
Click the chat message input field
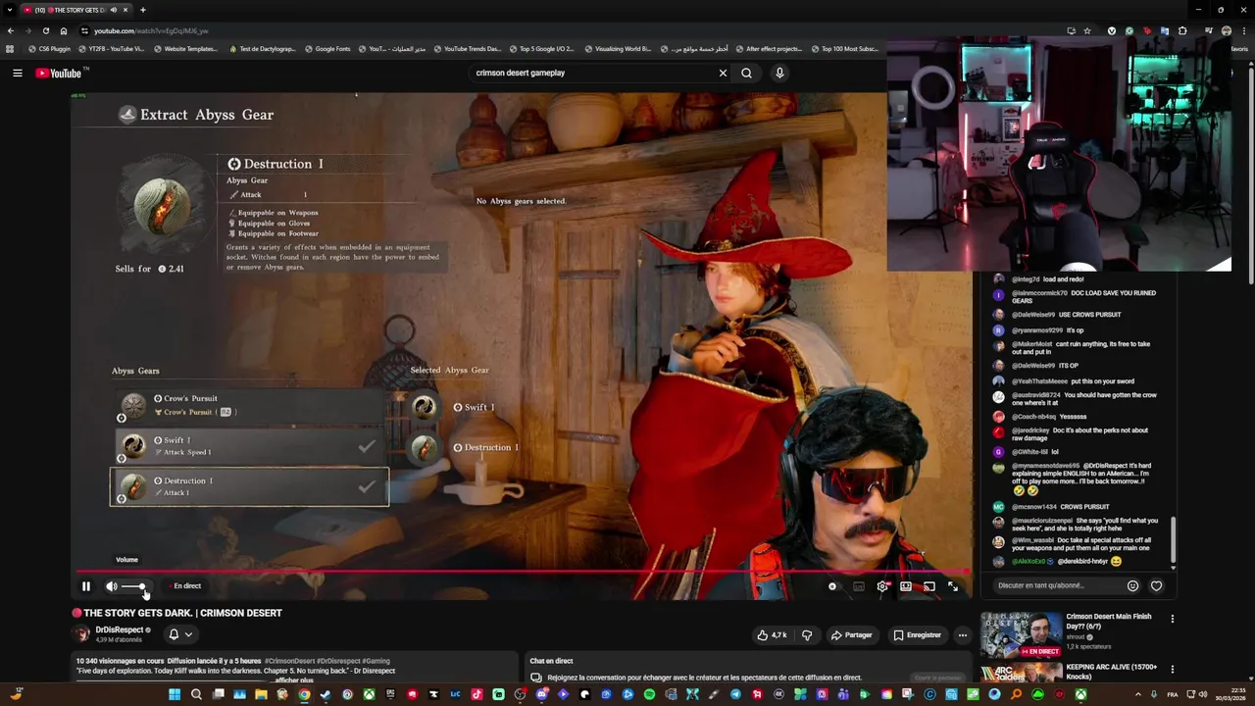point(1057,585)
